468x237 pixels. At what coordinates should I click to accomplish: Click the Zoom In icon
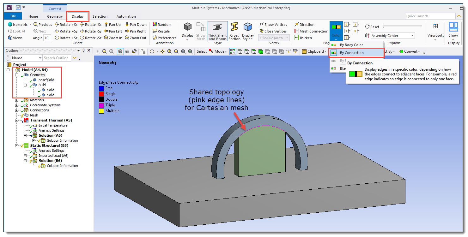[113, 38]
